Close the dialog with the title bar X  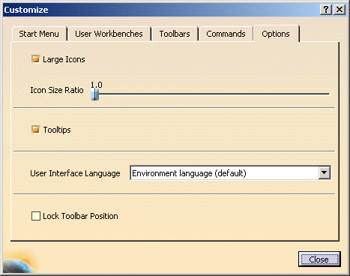[340, 10]
